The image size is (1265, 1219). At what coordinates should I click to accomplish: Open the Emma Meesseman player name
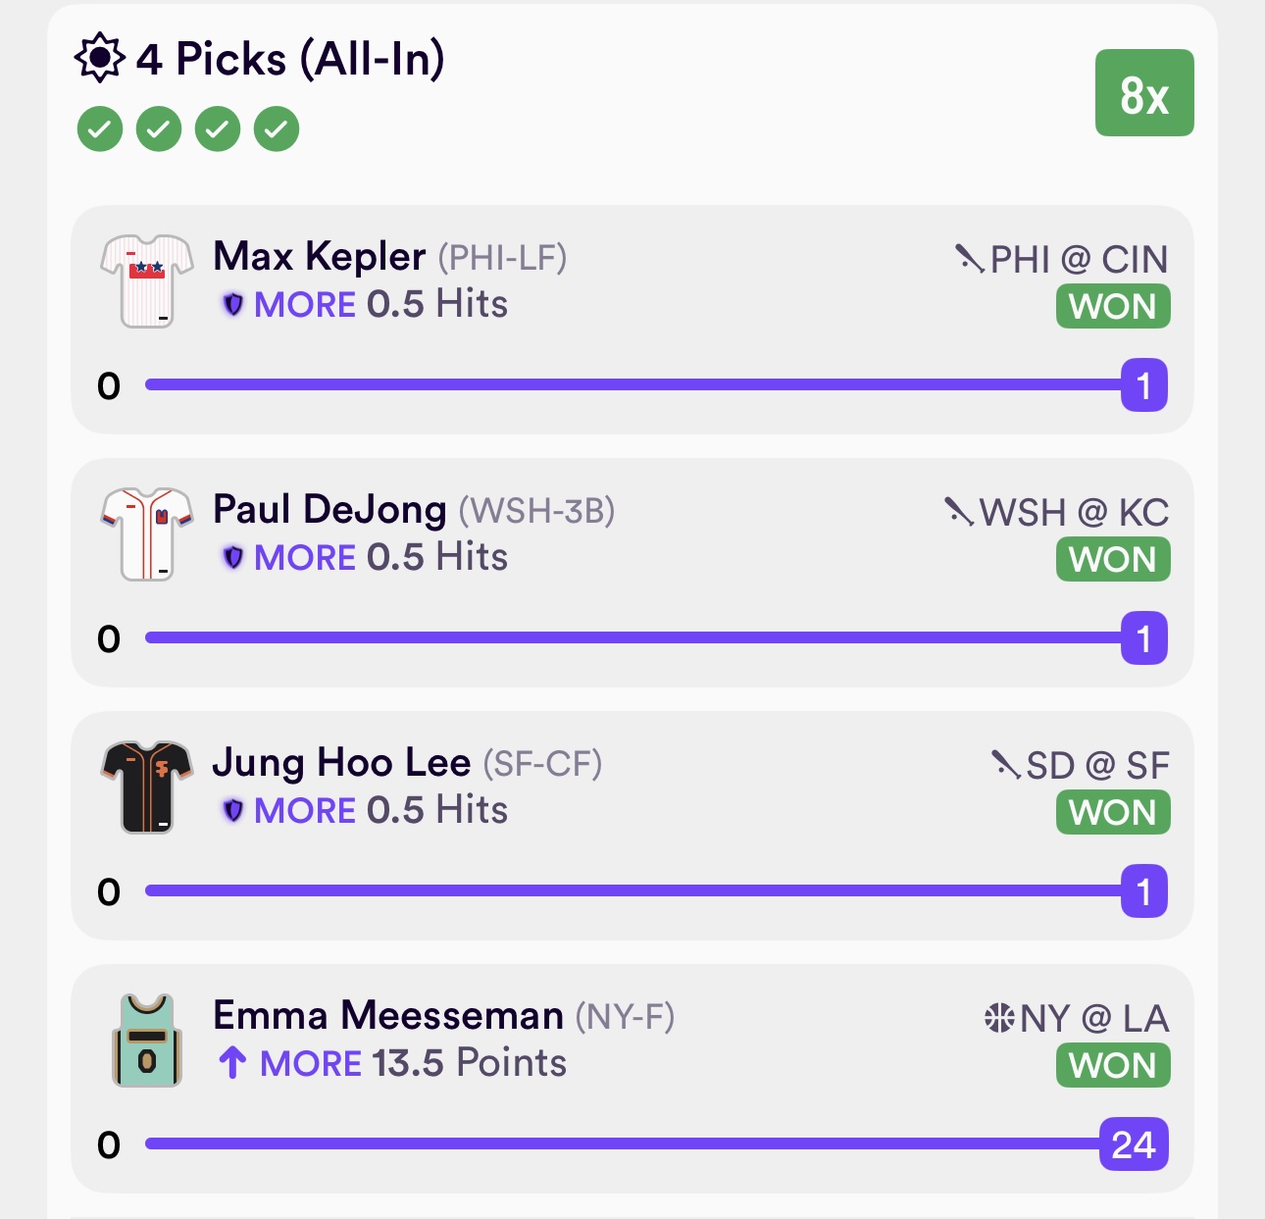(388, 1016)
